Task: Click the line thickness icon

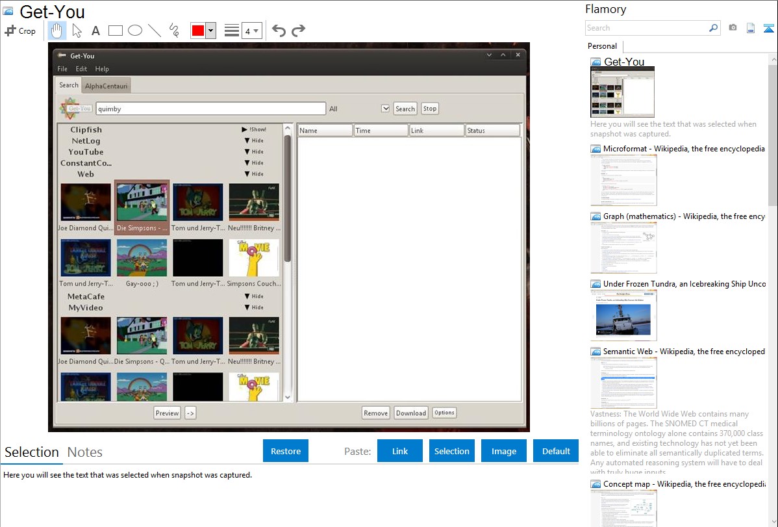Action: point(231,31)
